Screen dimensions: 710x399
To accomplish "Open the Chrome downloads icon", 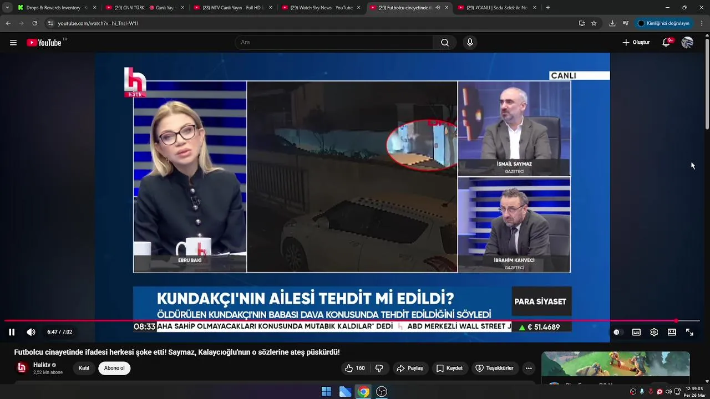I will (612, 23).
